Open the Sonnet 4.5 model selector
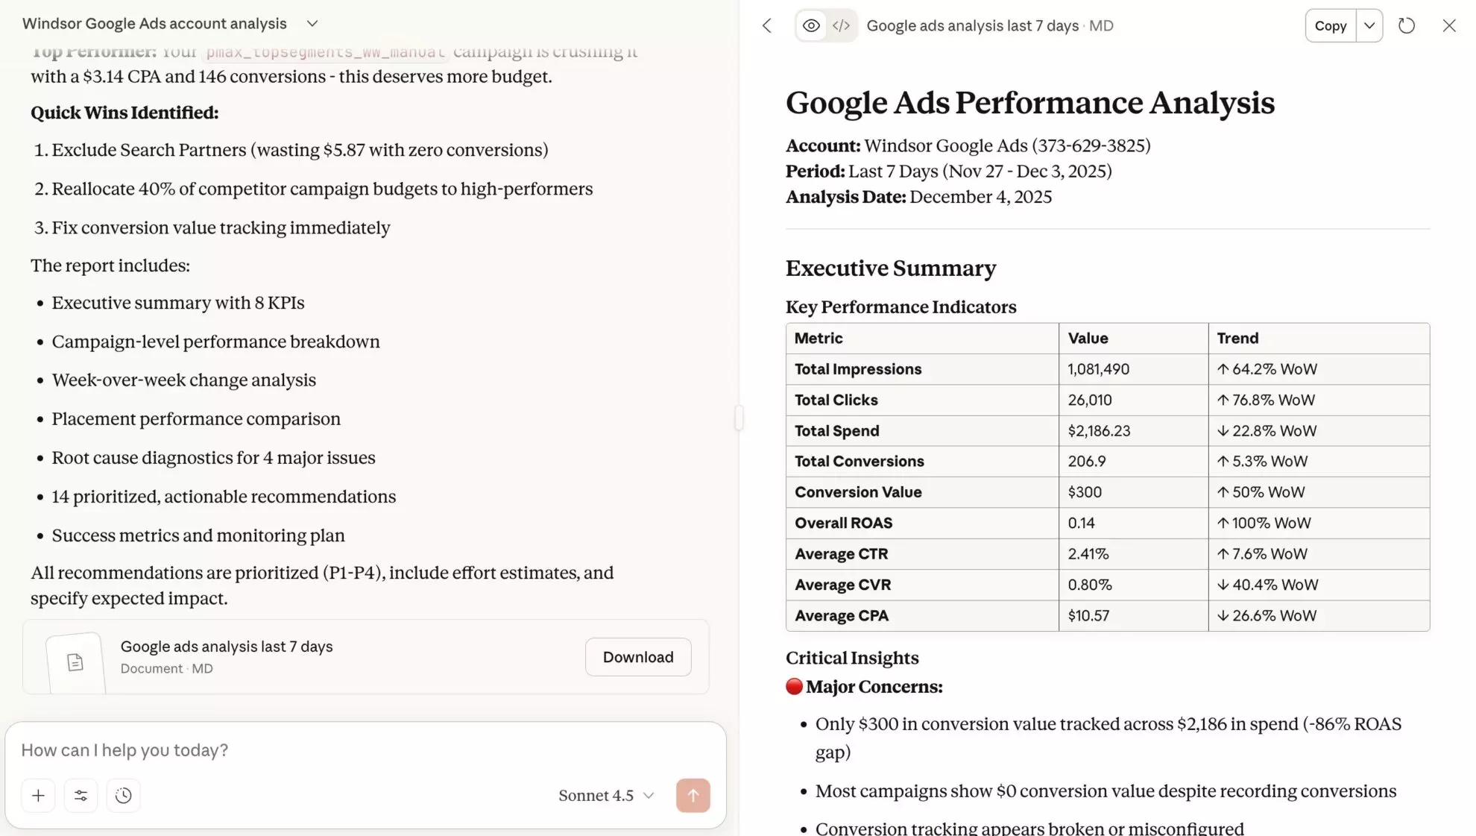 click(605, 795)
